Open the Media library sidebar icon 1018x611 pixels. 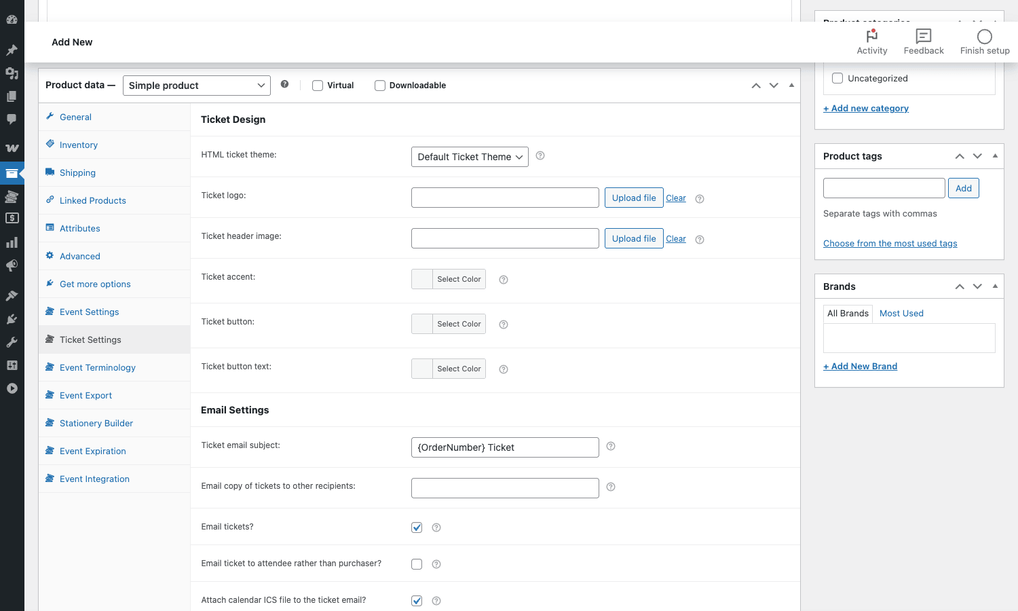click(x=12, y=73)
